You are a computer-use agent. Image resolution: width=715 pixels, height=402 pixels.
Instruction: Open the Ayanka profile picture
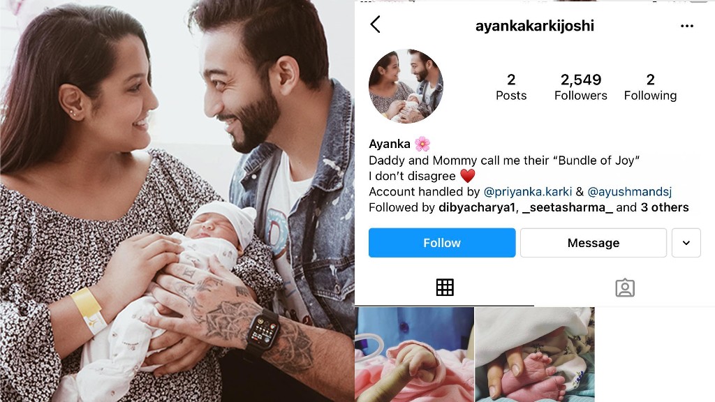(x=406, y=86)
